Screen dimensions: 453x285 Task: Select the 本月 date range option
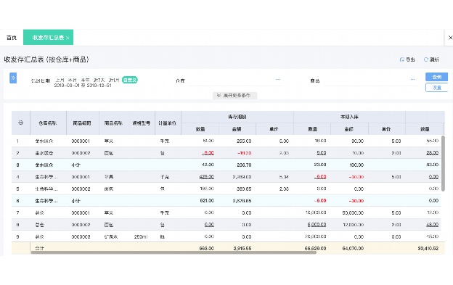(72, 80)
